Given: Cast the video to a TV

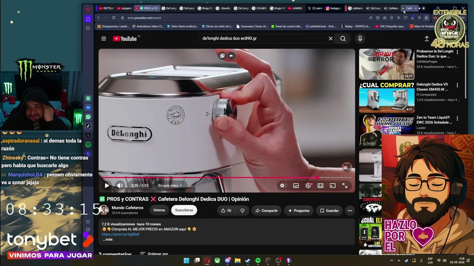Looking at the screenshot, I should coord(333,185).
